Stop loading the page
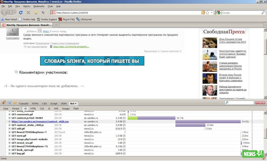 pos(28,13)
